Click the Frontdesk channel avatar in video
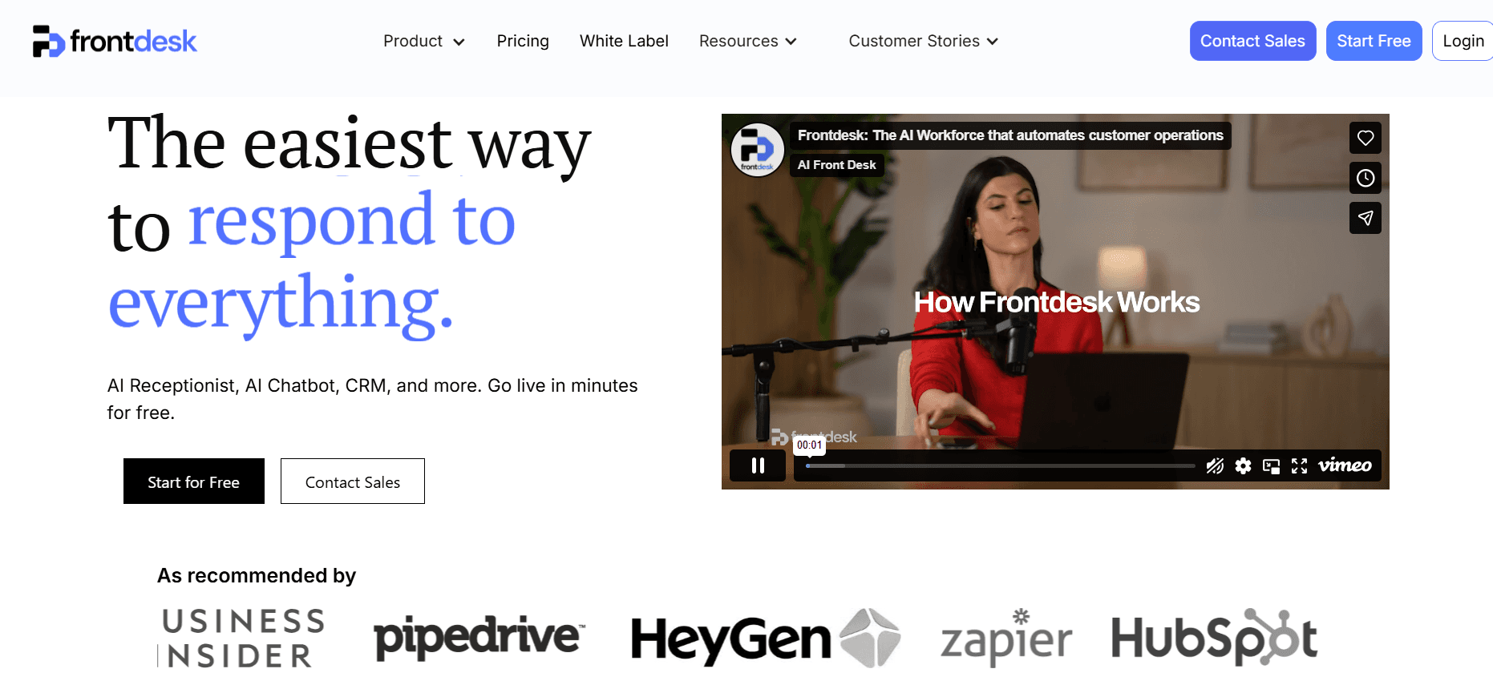Image resolution: width=1493 pixels, height=697 pixels. click(757, 150)
